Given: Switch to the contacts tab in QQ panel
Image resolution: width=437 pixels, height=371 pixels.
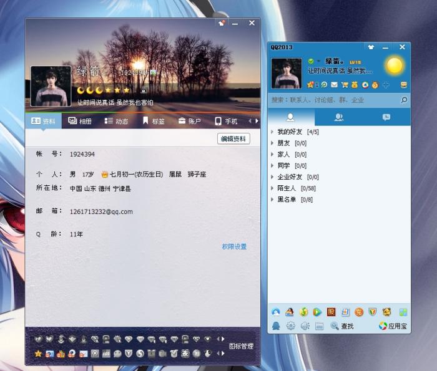Looking at the screenshot, I should point(291,117).
